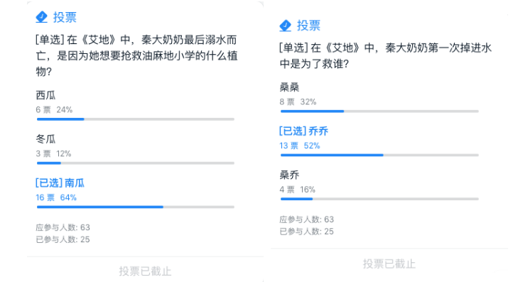
Task: Click 16 票 64% vote count
Action: tap(56, 197)
